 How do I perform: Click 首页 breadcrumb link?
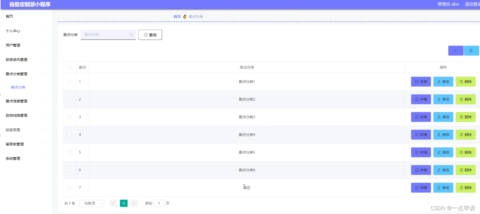pos(177,17)
